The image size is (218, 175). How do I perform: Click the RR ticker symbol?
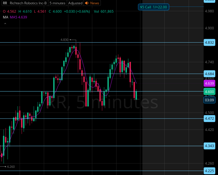(x=5, y=3)
